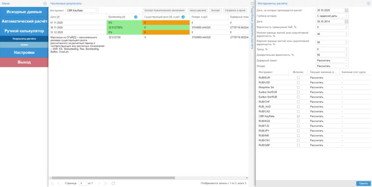This screenshot has height=187, width=372.
Task: Click the Запуск расчета button
Action: click(198, 10)
